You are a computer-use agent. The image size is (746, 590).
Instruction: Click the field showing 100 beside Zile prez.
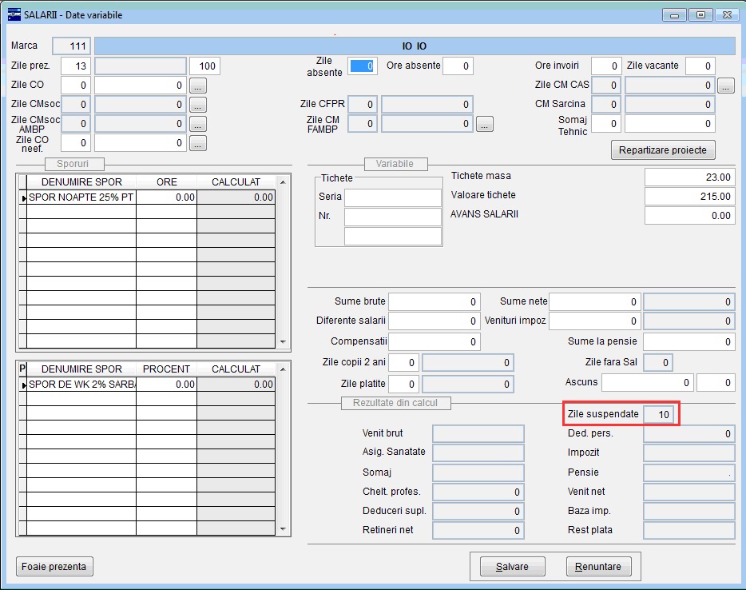pyautogui.click(x=204, y=66)
